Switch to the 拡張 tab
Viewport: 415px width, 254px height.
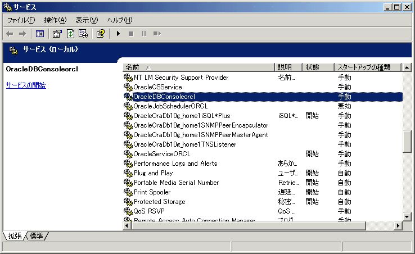coord(15,236)
